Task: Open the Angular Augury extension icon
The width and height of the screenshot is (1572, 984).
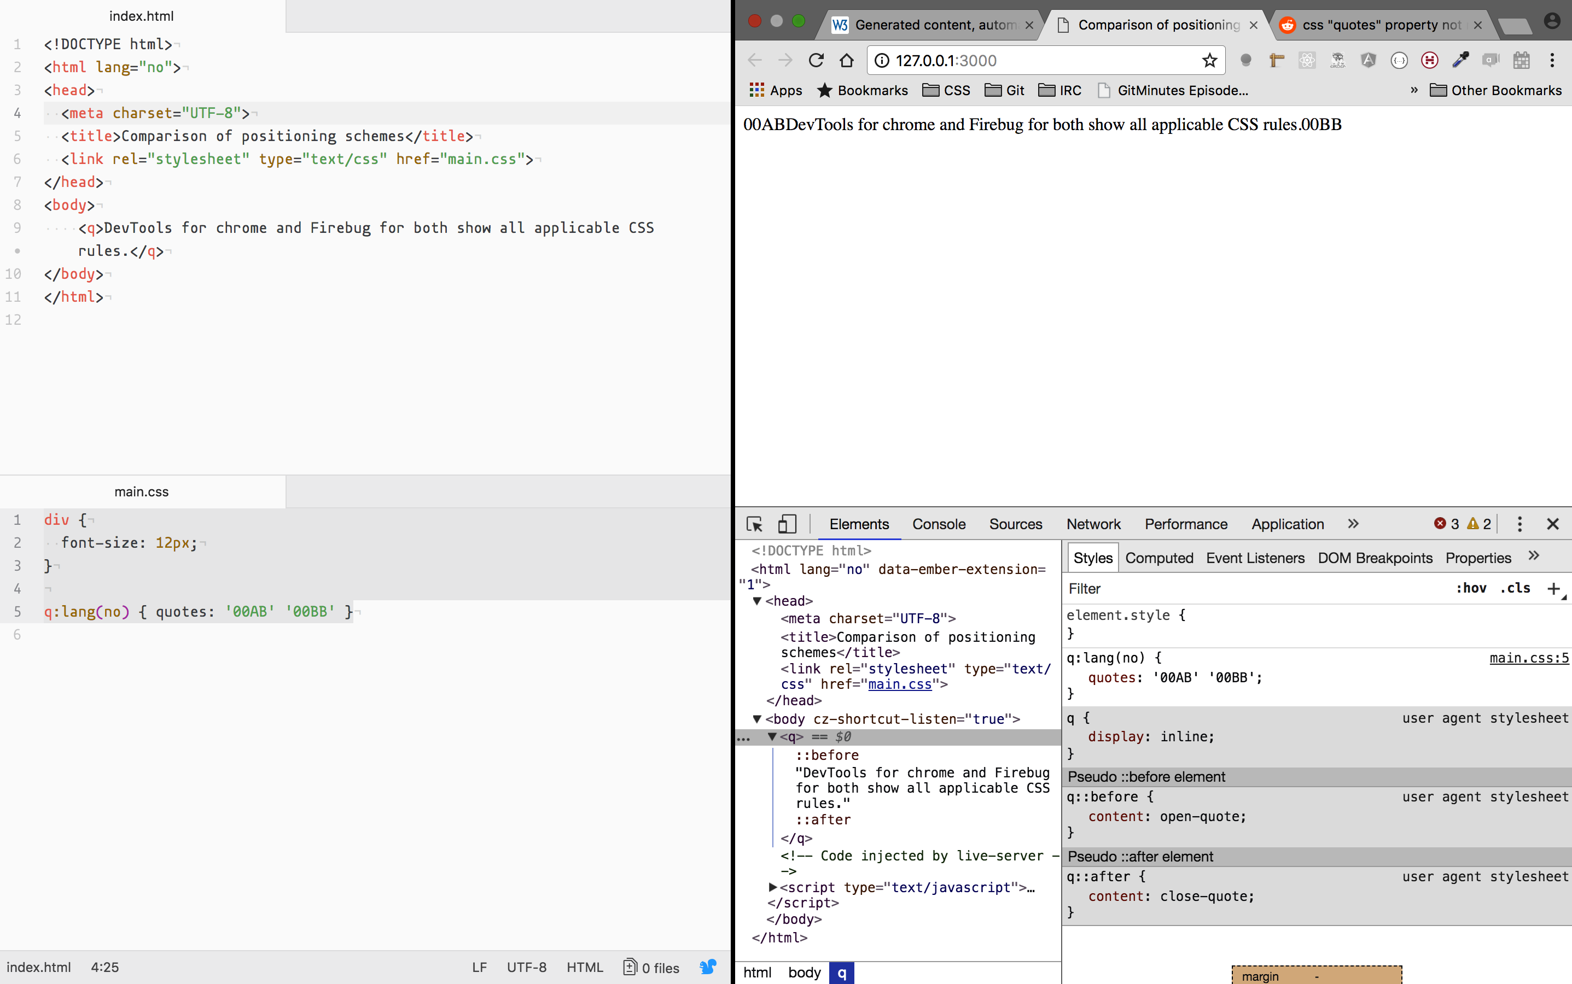Action: pos(1368,60)
